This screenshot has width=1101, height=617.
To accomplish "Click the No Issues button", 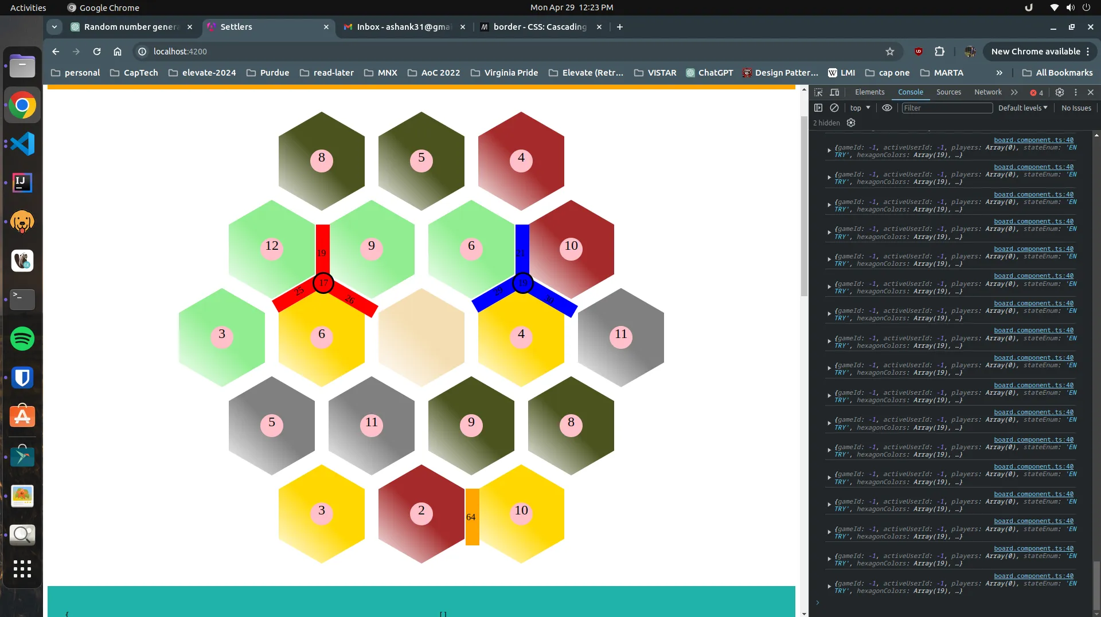I will [x=1076, y=108].
